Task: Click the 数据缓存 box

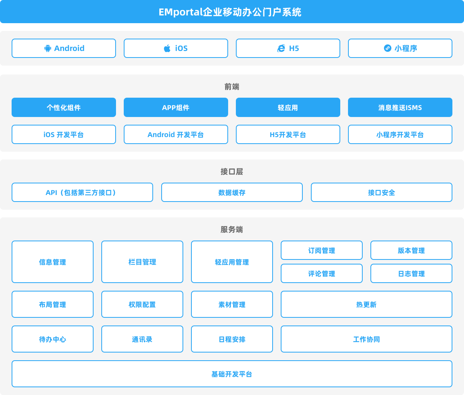Action: [x=232, y=192]
